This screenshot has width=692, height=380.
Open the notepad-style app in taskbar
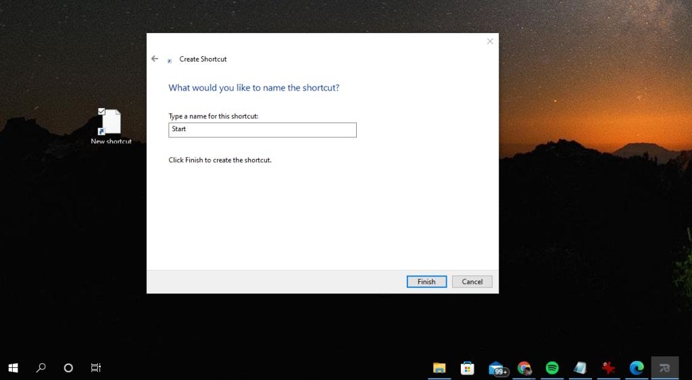click(580, 368)
